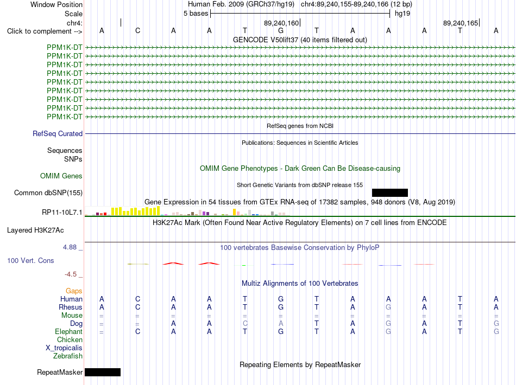Click the 4.88 PhyloP upper scale value
The height and width of the screenshot is (385, 516).
(70, 247)
